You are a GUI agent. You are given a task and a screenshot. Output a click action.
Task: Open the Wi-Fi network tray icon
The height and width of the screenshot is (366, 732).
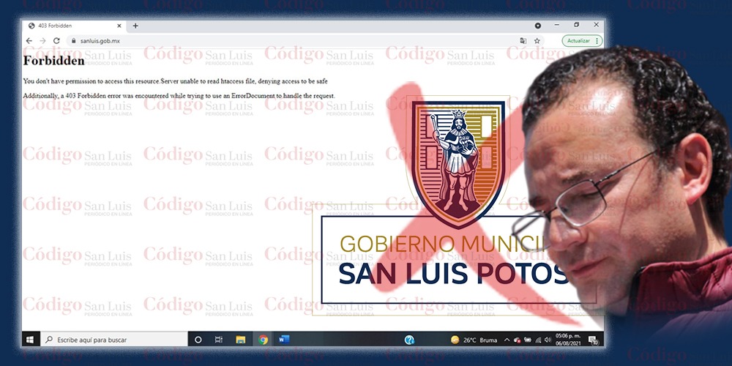pos(538,340)
